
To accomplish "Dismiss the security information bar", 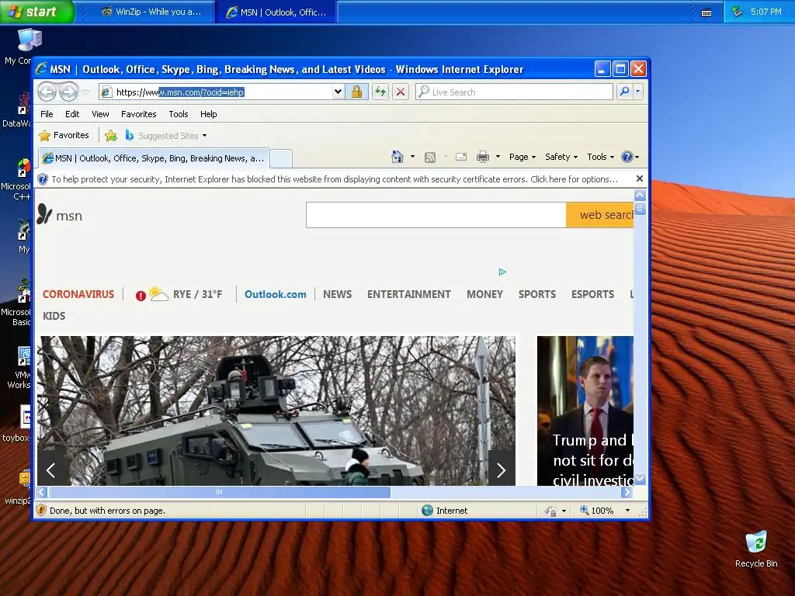I will (x=640, y=179).
